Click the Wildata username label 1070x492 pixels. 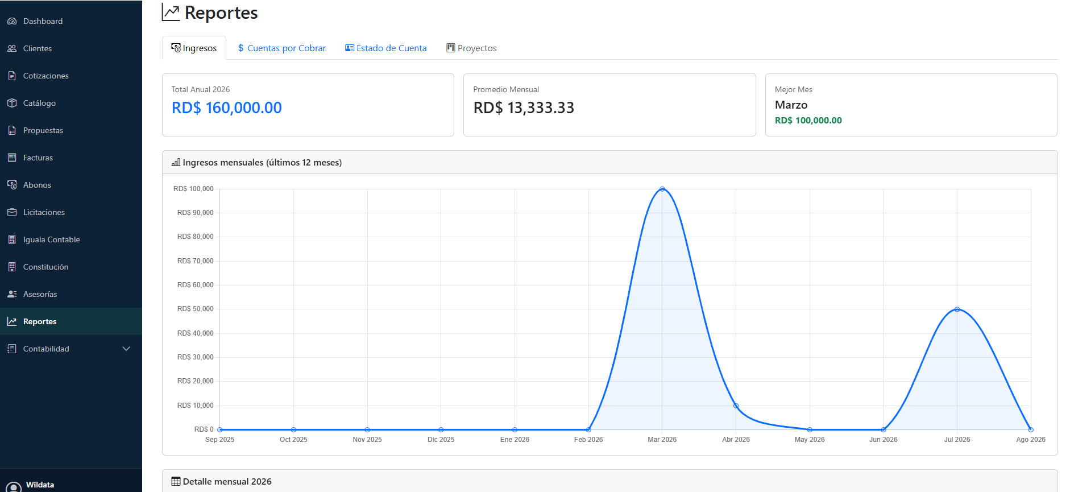40,485
